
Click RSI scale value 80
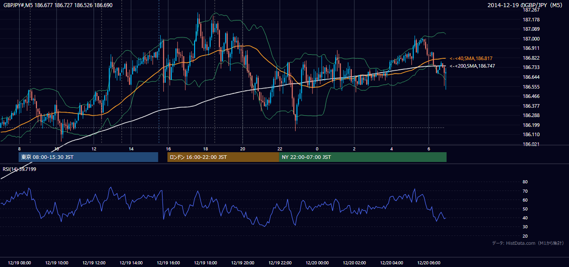click(525, 182)
